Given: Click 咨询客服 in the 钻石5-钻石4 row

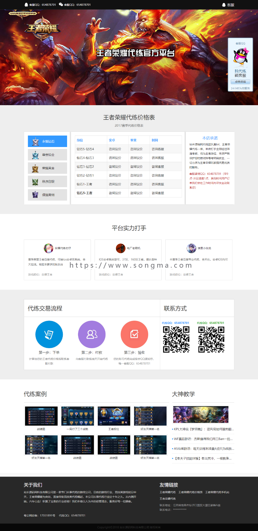Looking at the screenshot, I should pos(158,149).
